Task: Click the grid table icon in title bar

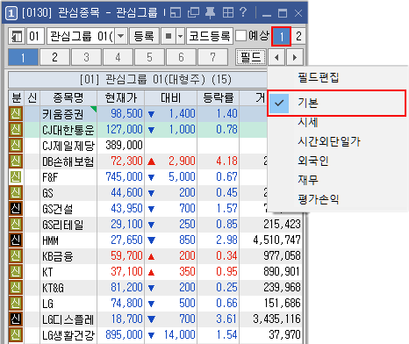Action: coord(228,12)
